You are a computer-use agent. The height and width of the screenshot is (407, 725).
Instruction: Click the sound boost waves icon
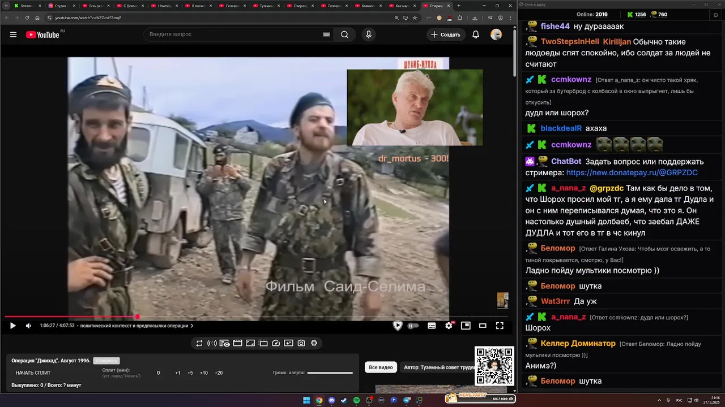(x=212, y=343)
